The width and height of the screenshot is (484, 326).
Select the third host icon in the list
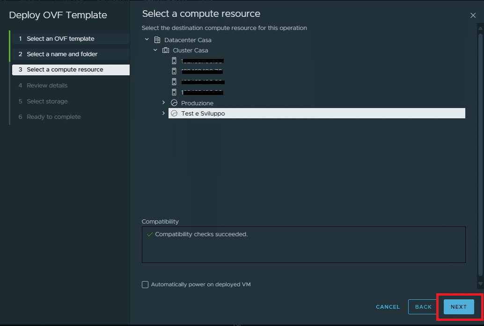click(x=174, y=82)
